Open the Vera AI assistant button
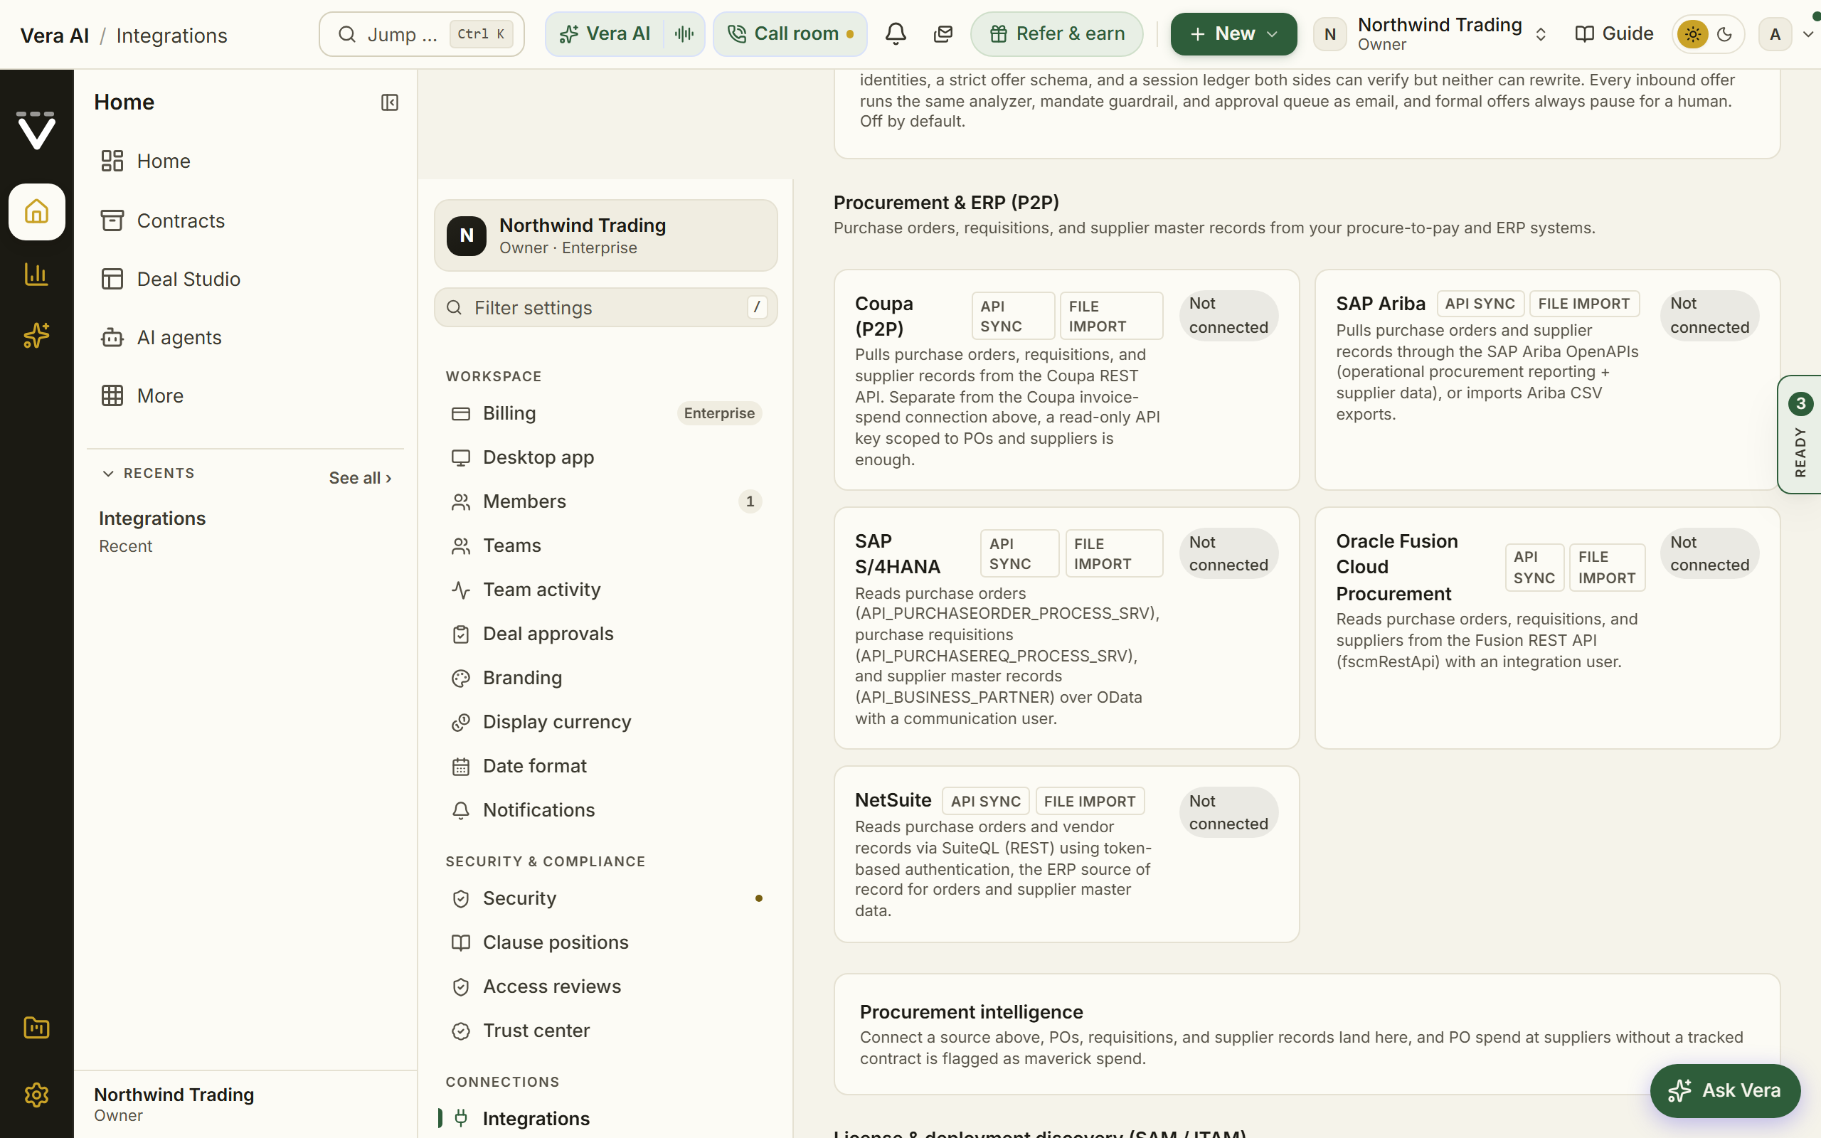Screen dimensions: 1821x1138 [x=604, y=34]
